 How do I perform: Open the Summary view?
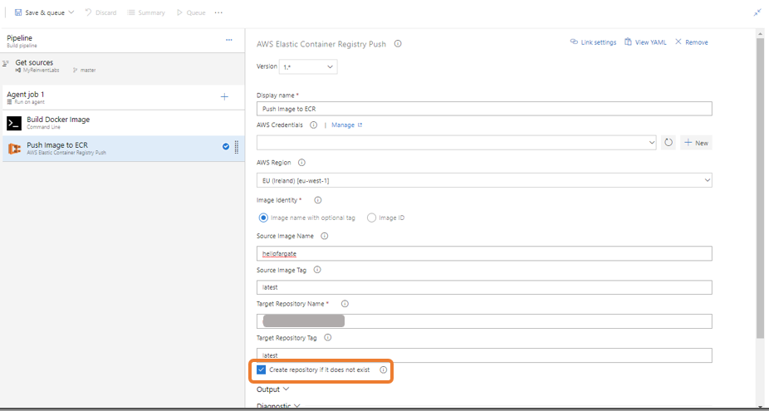tap(146, 12)
